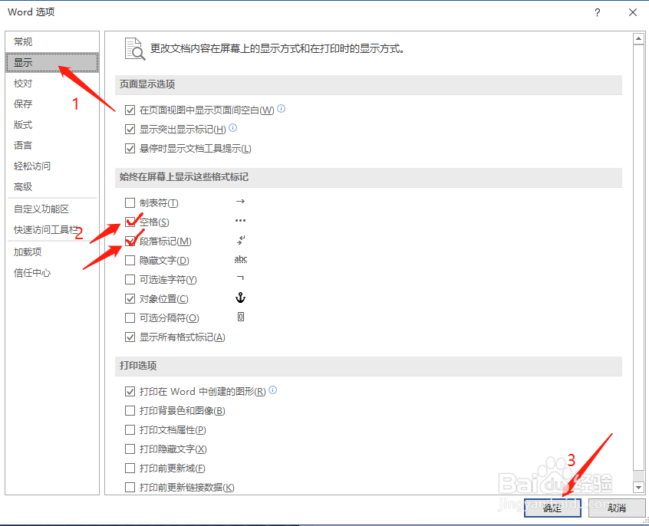Open the 信任中心 settings page

click(x=31, y=271)
